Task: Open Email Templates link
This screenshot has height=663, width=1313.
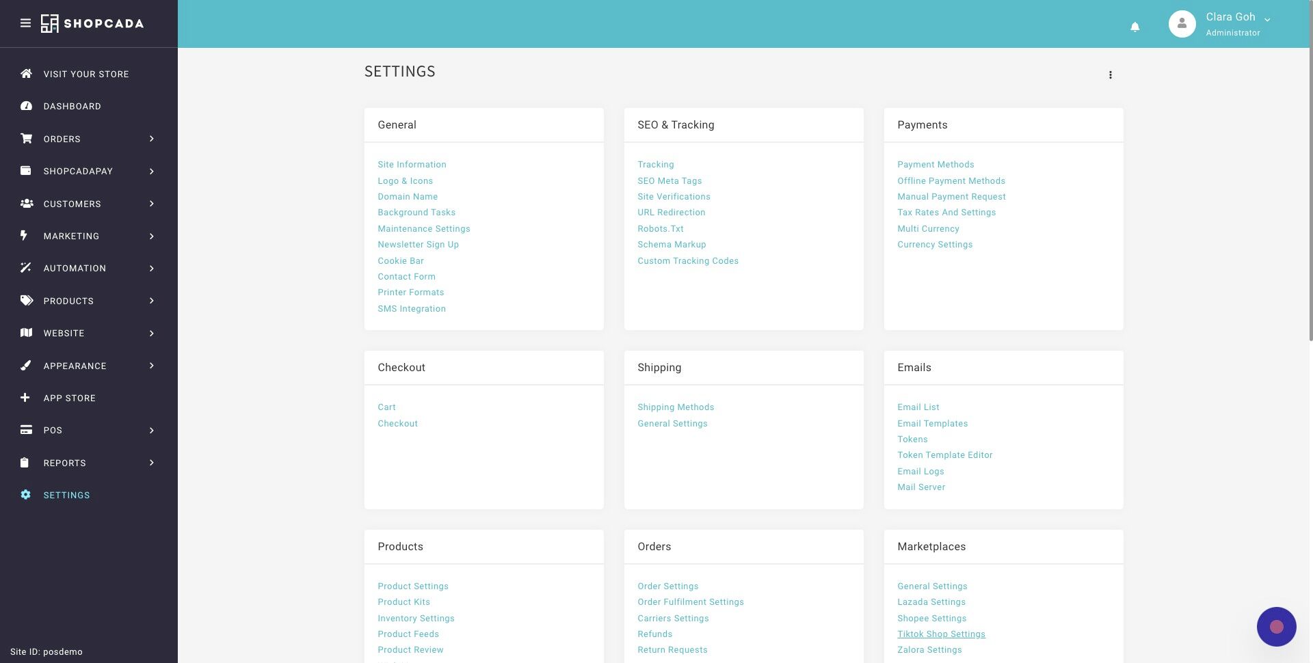Action: click(x=933, y=424)
